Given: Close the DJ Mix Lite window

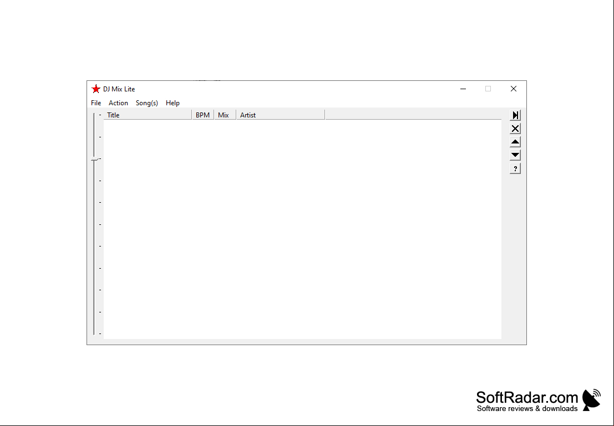Looking at the screenshot, I should 514,89.
